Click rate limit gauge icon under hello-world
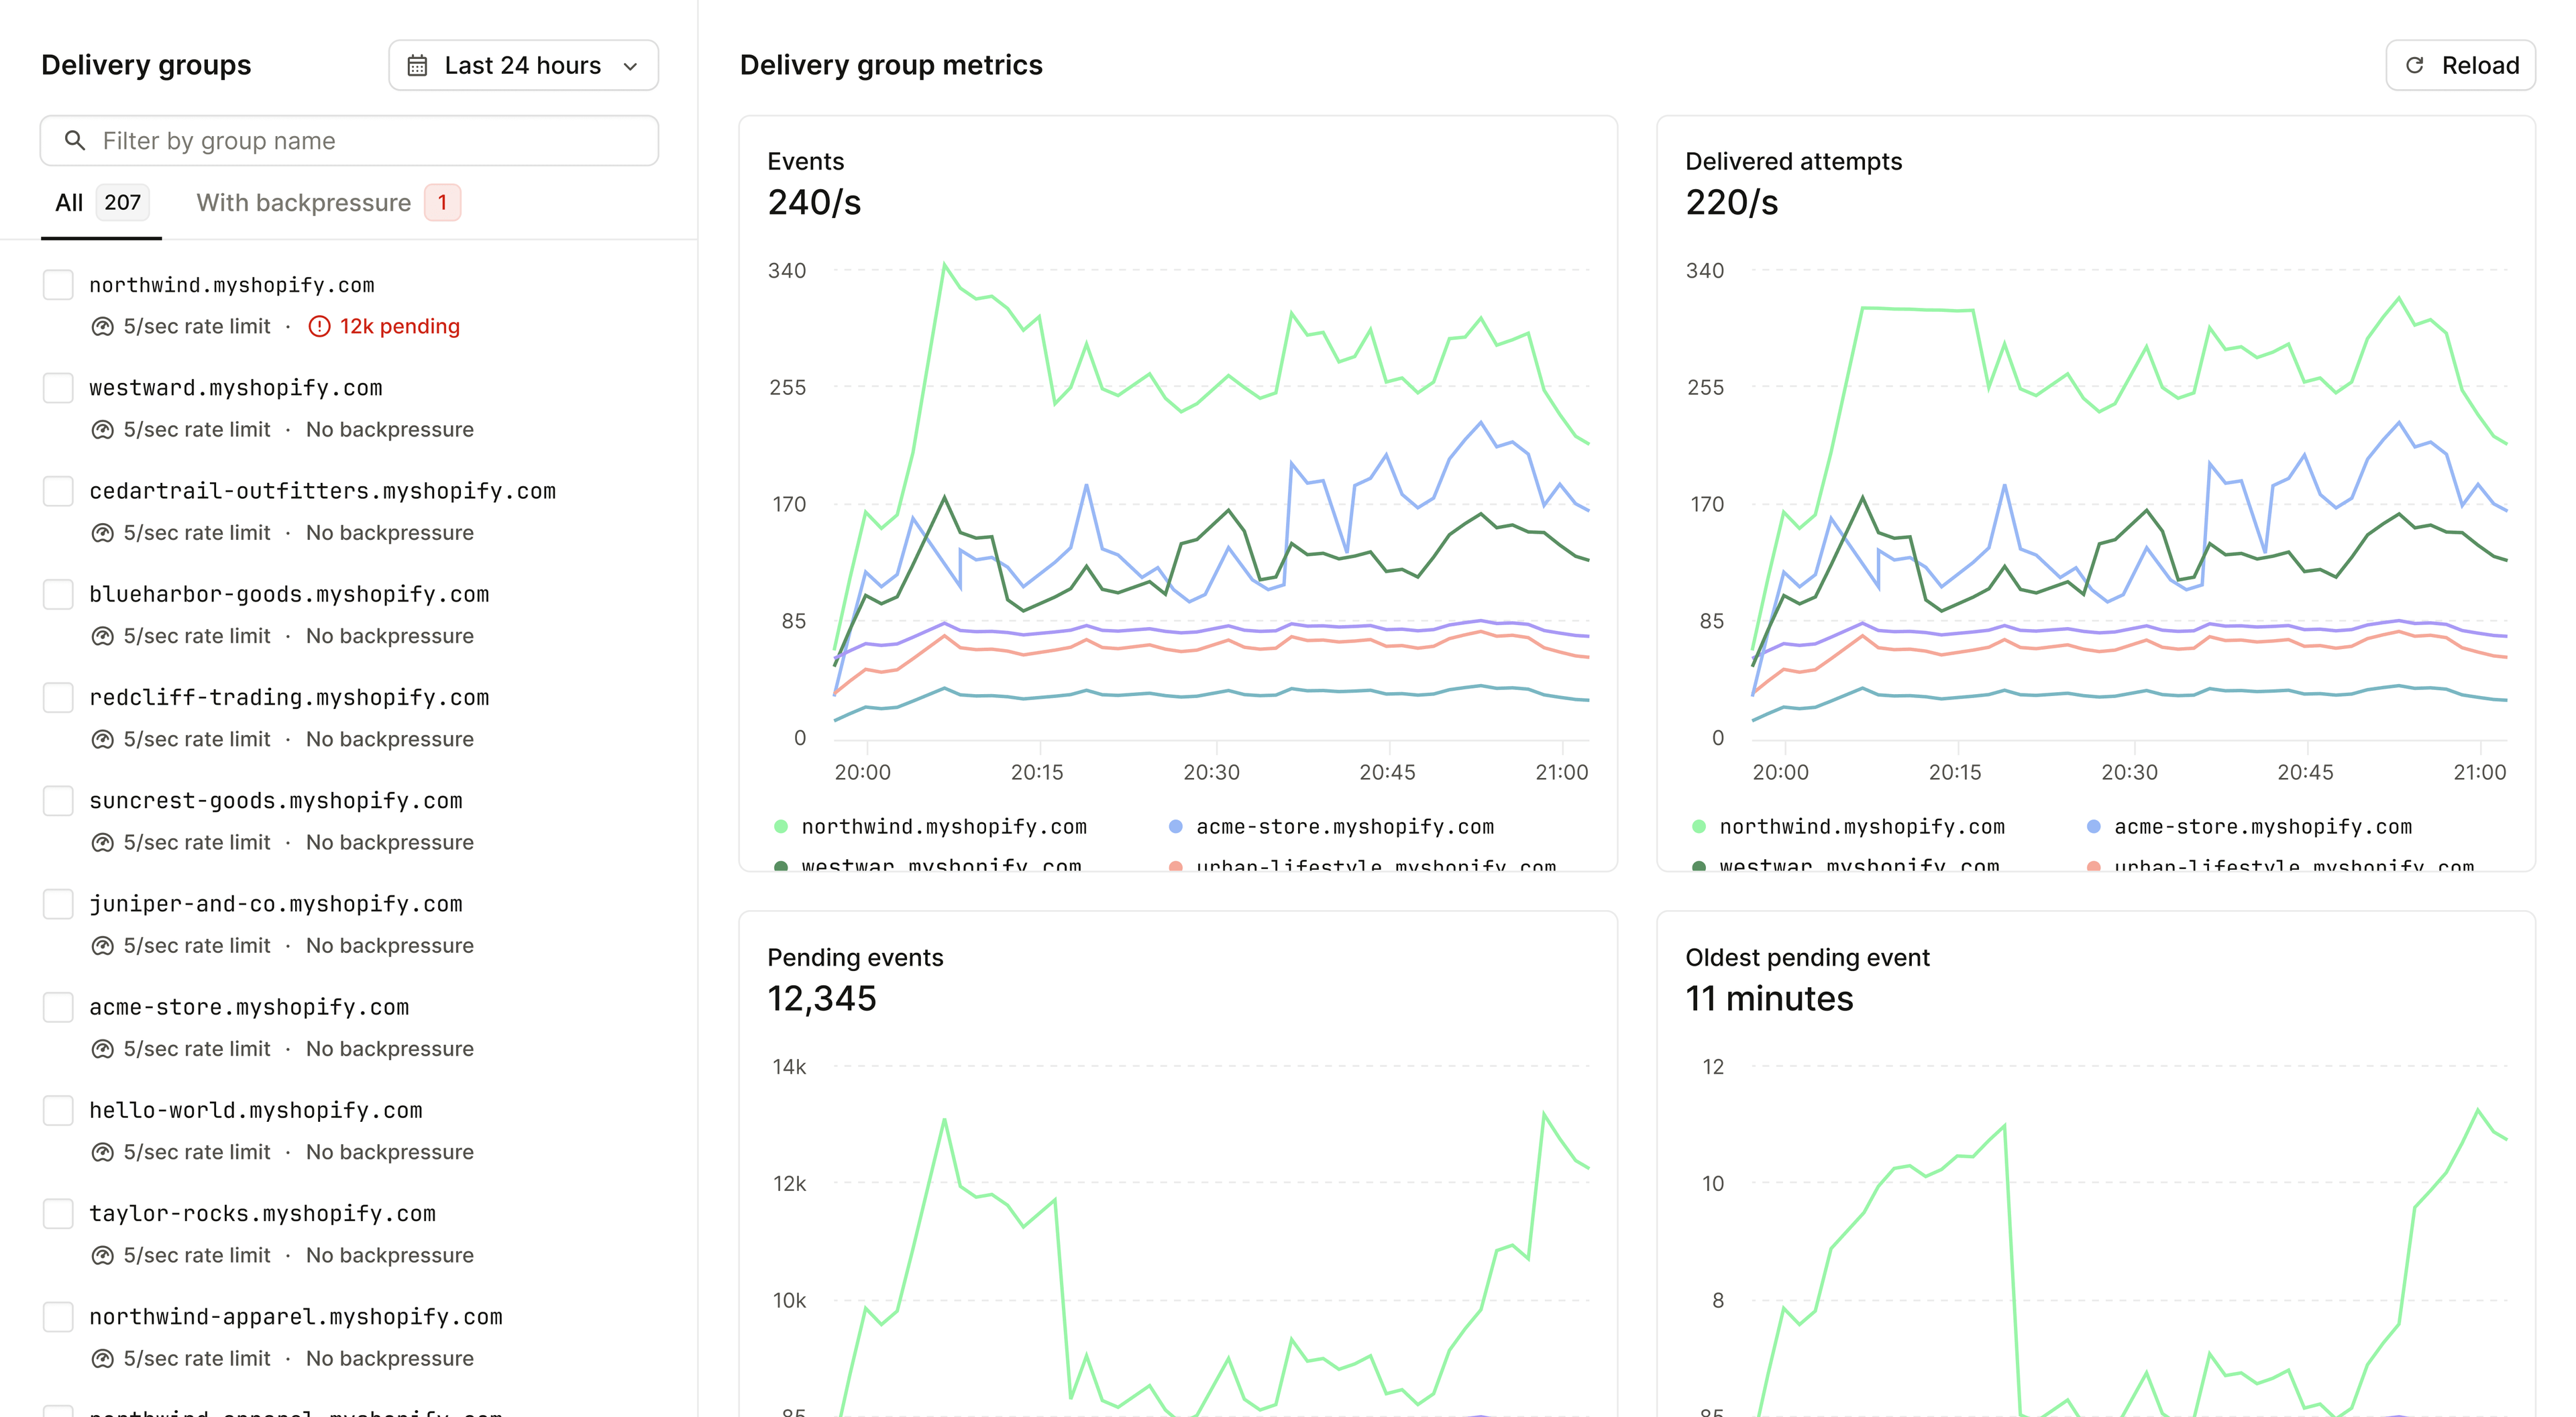Screen dimensions: 2576x1417 [102, 1152]
